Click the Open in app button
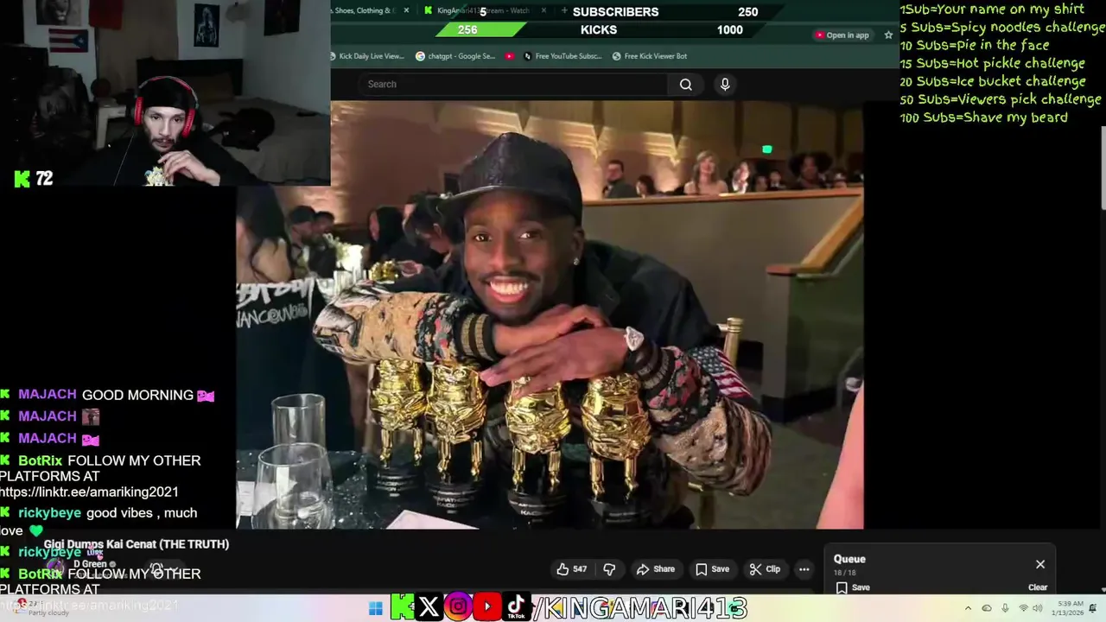1106x622 pixels. pos(842,35)
